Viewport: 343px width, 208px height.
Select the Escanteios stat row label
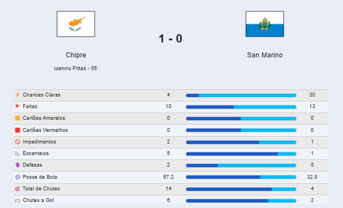pyautogui.click(x=36, y=153)
